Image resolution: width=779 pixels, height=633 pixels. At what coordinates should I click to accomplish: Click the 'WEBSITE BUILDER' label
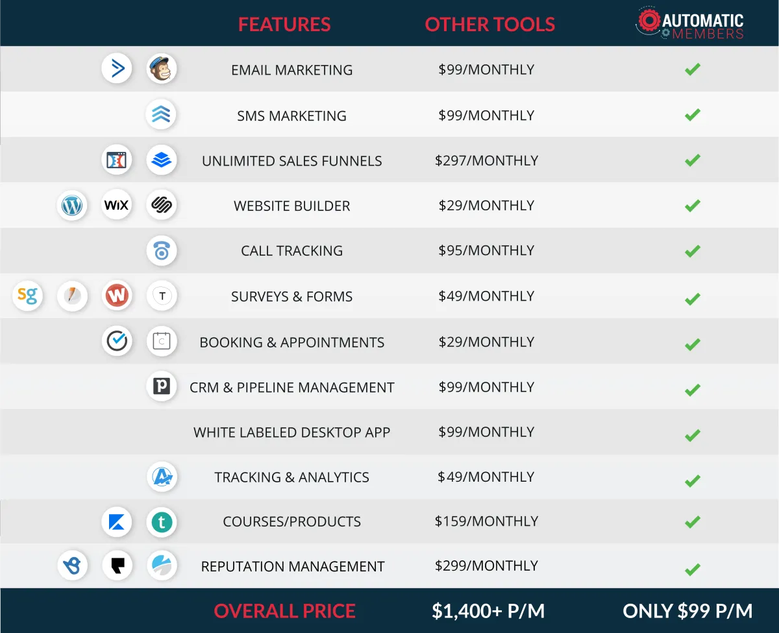coord(292,206)
